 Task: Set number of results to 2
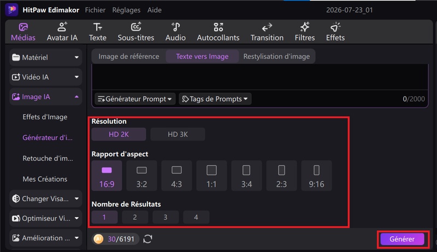(x=135, y=217)
